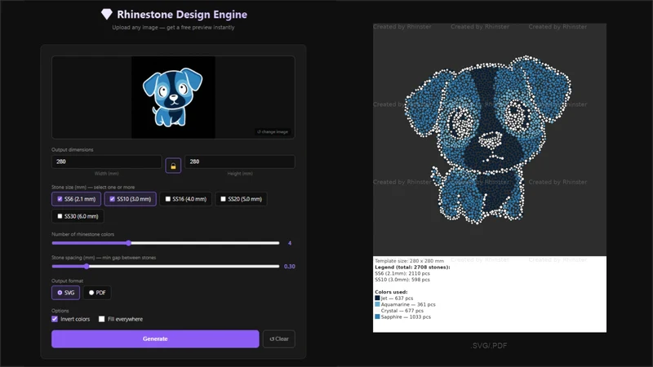Select the uploaded puppy image thumbnail

click(x=173, y=97)
